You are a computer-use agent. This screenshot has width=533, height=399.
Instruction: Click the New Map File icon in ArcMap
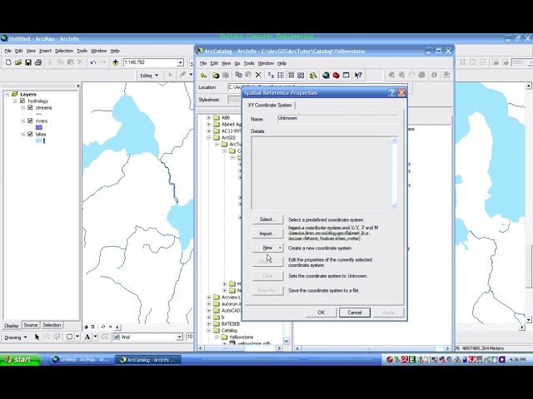click(8, 62)
